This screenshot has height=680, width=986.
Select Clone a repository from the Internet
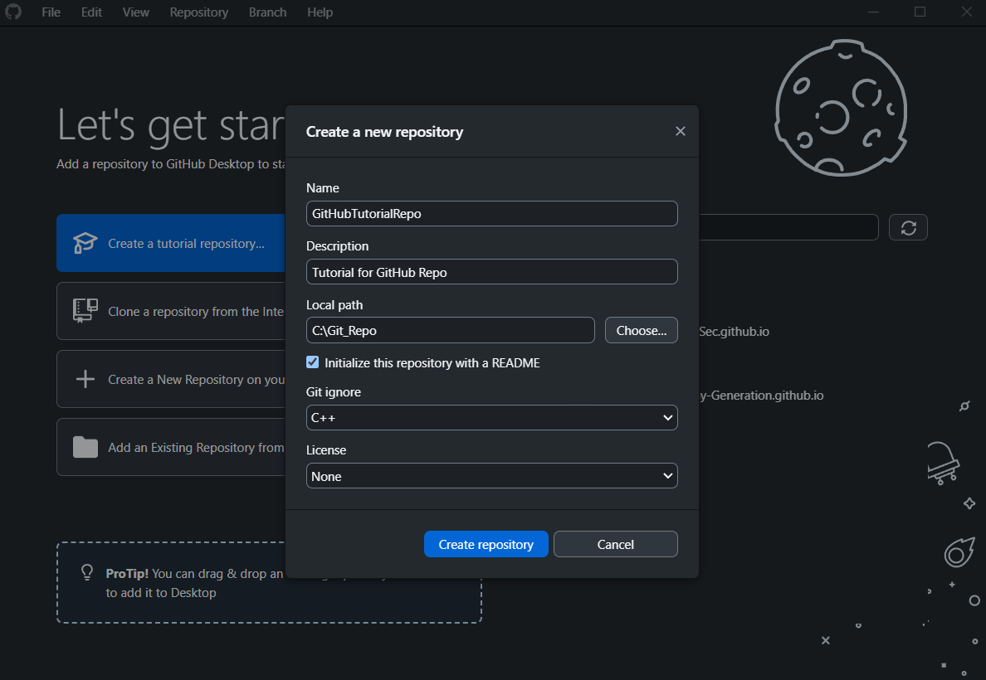[171, 311]
